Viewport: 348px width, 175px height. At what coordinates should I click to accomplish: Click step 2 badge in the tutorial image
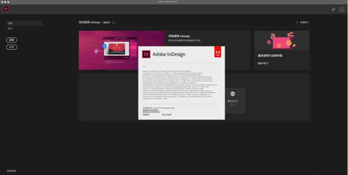coord(104,46)
